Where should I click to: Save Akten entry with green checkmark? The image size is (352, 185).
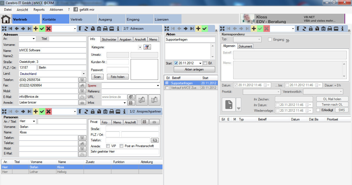205,29
